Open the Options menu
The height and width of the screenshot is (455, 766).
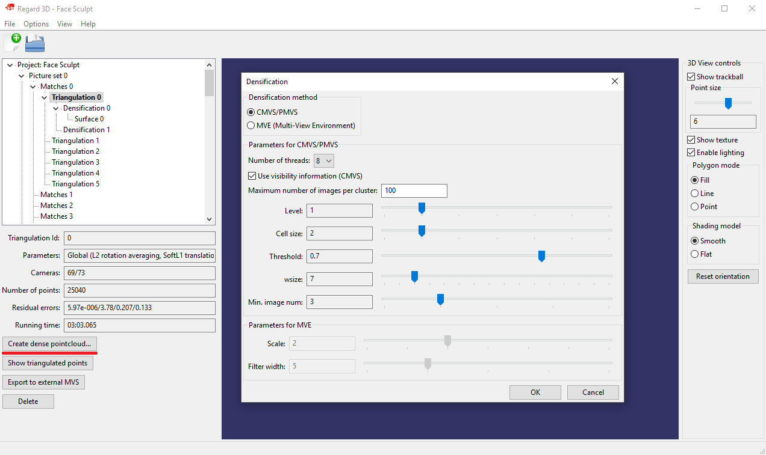tap(36, 24)
